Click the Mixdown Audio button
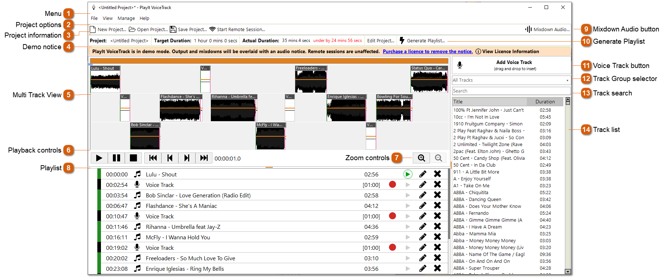This screenshot has height=278, width=665. 547,29
